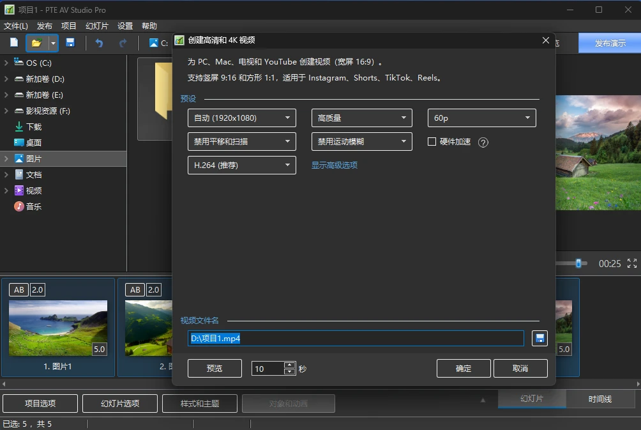Open the 项目 menu
641x430 pixels.
(69, 26)
